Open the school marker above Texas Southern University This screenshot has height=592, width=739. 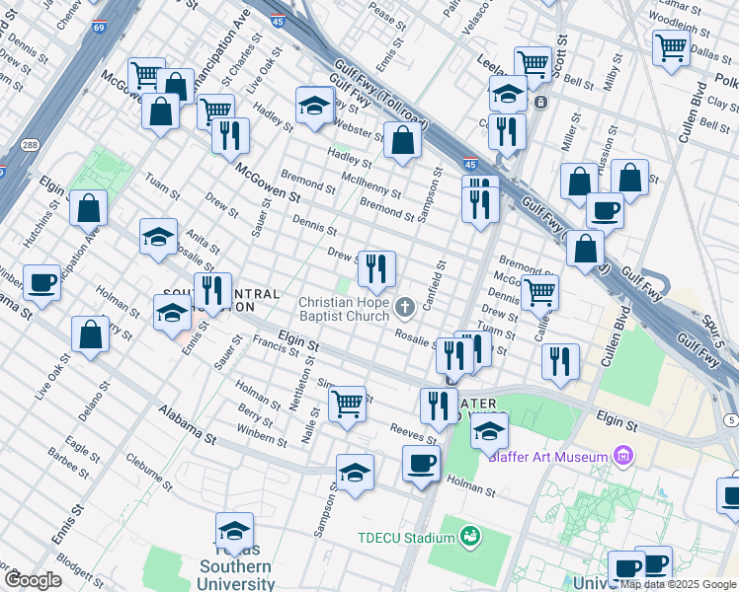pyautogui.click(x=234, y=531)
